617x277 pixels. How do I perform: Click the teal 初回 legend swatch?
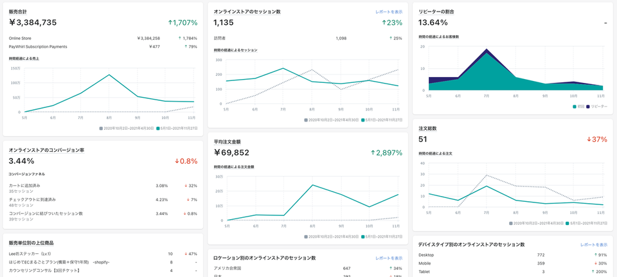pos(575,107)
